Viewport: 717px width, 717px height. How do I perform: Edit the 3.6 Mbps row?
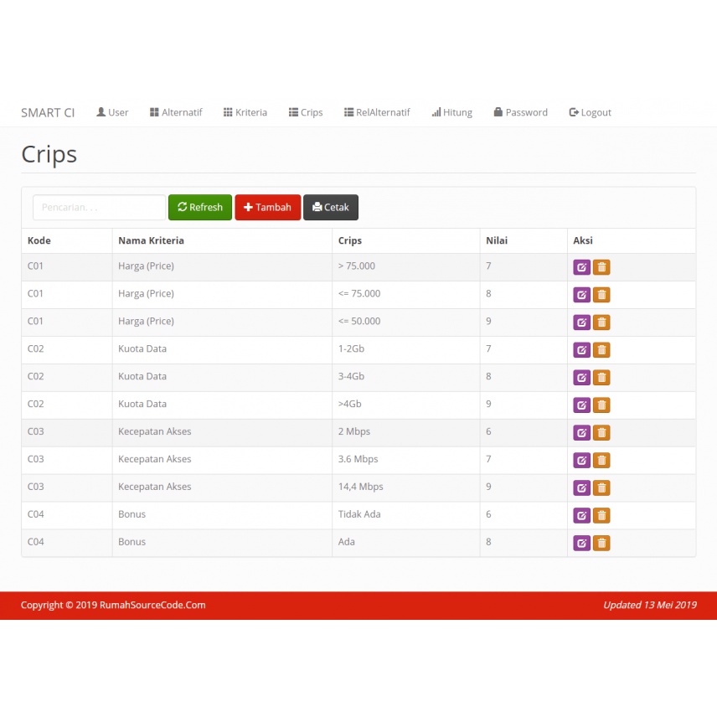[x=581, y=461]
